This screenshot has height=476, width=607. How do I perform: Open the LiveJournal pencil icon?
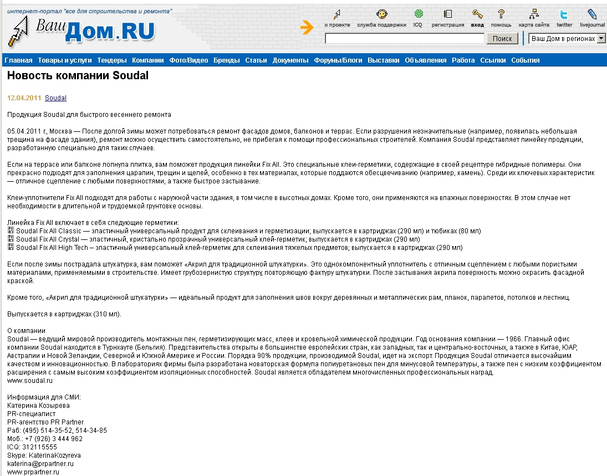[592, 14]
